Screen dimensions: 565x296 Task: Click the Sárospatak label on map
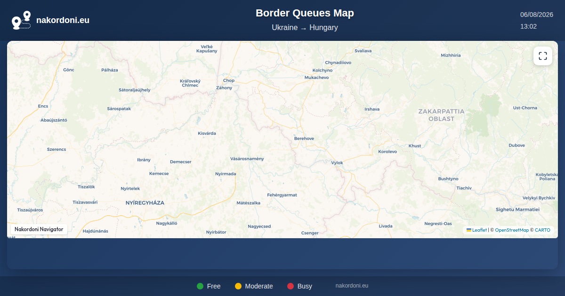click(119, 109)
